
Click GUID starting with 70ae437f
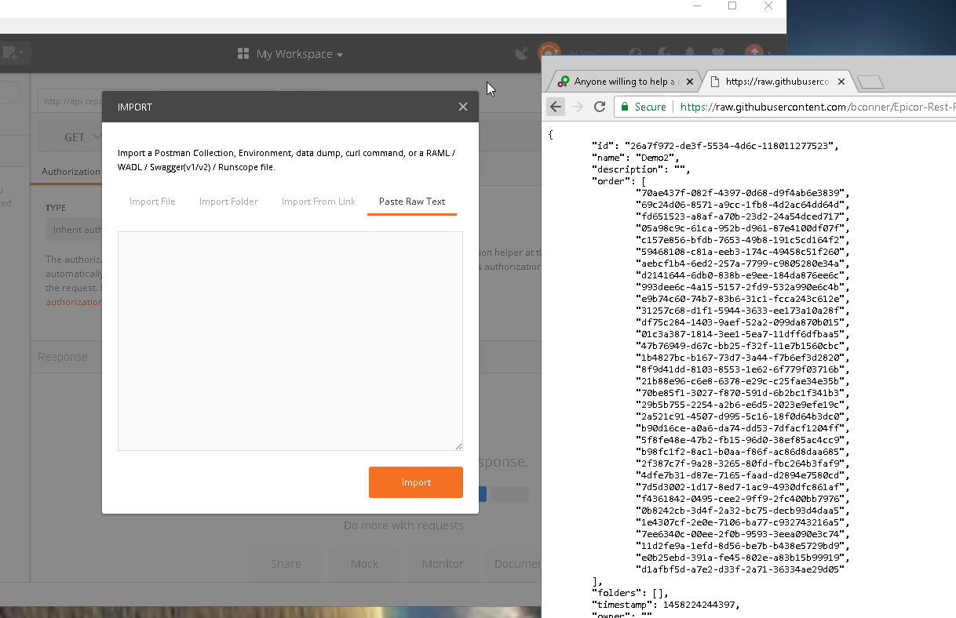coord(743,193)
